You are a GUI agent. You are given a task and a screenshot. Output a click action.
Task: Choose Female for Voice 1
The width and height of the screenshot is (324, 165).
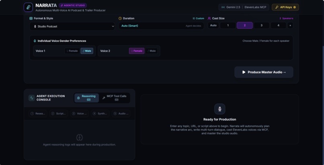72,51
